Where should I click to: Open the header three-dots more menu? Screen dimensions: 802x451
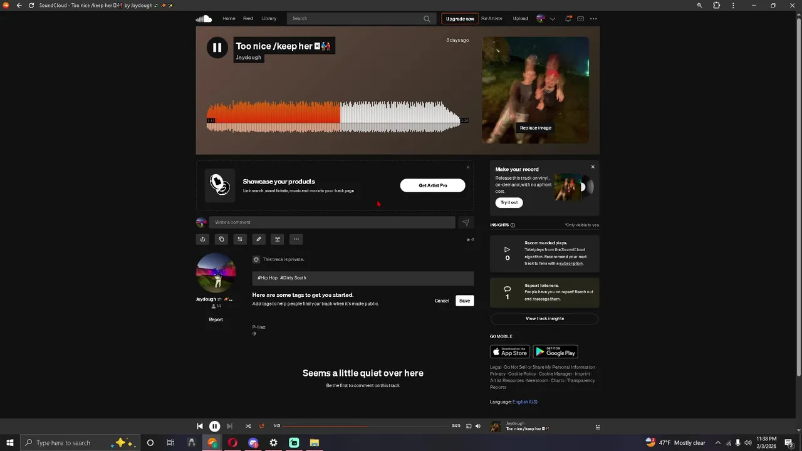click(x=593, y=19)
